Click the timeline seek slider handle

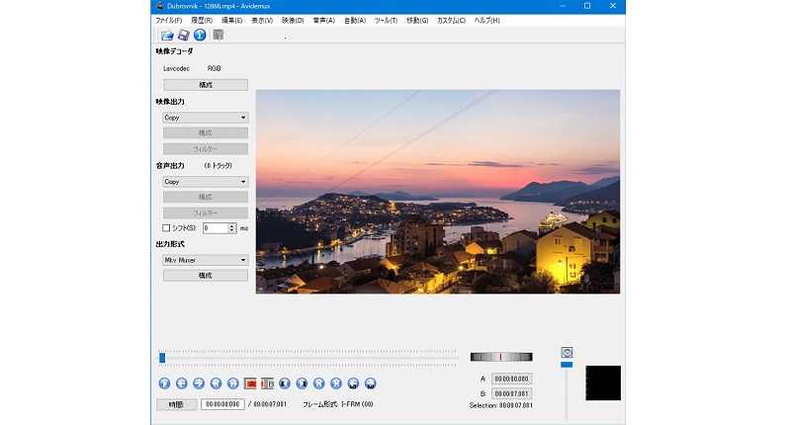(162, 357)
